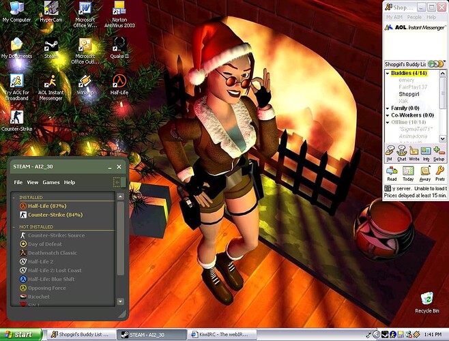This screenshot has height=341, width=449.
Task: Switch to KiwiIRC taskbar button
Action: [222, 334]
